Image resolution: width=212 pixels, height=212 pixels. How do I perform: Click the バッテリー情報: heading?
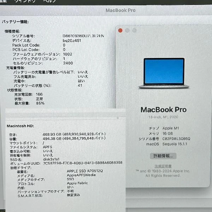point(15,22)
